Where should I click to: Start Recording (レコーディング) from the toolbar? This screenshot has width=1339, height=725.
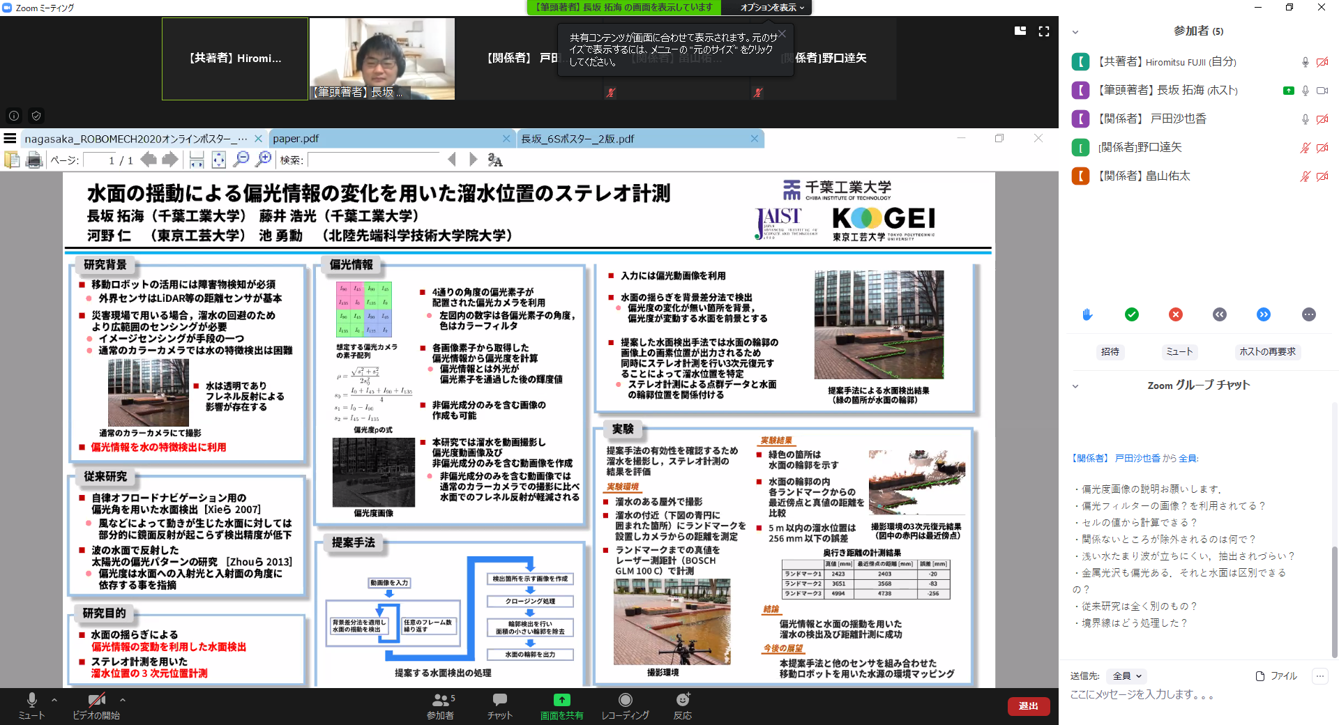click(x=625, y=705)
